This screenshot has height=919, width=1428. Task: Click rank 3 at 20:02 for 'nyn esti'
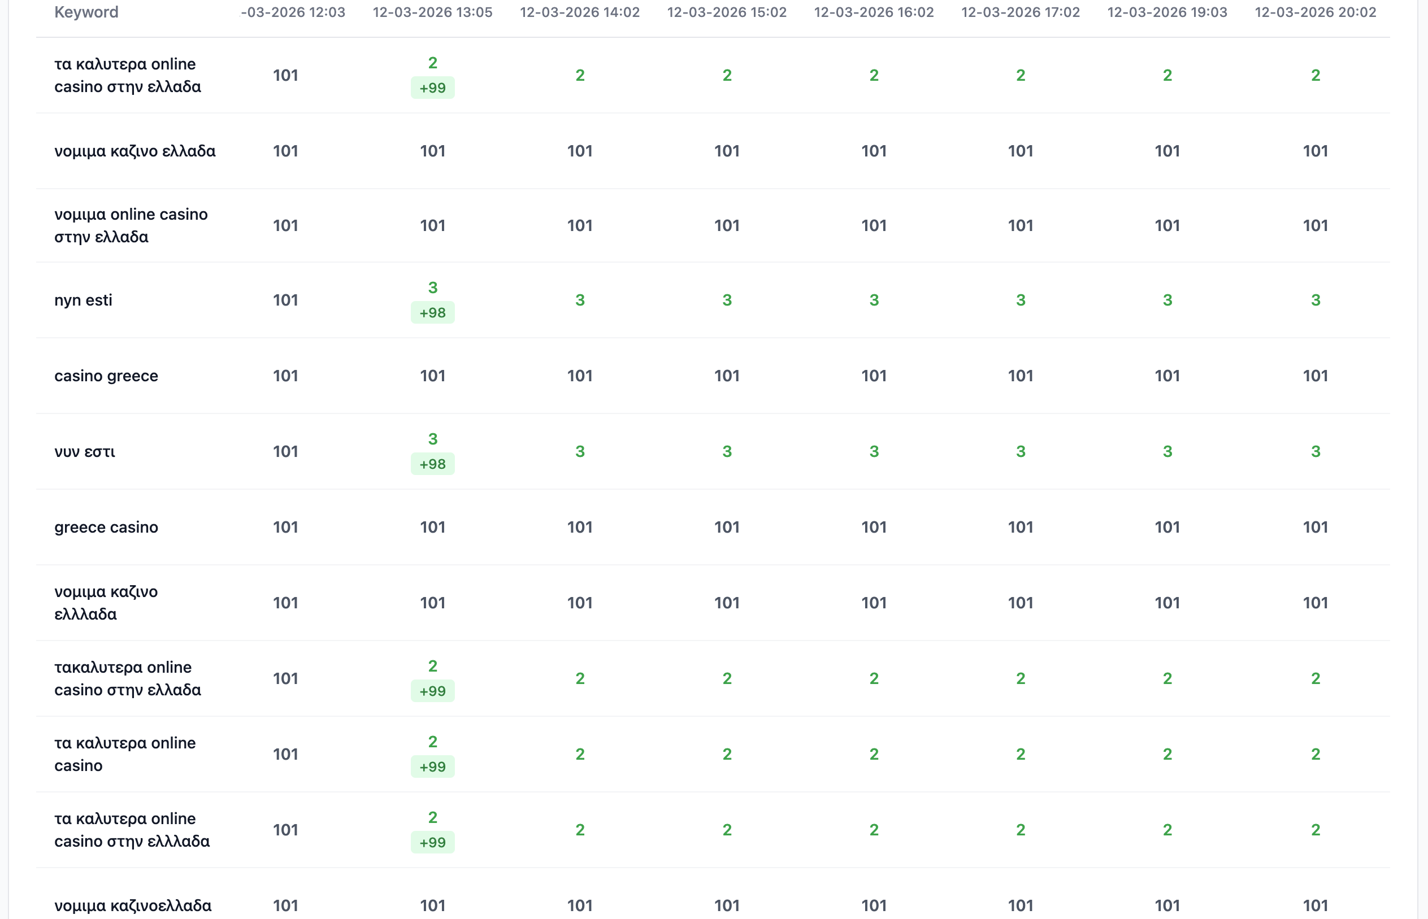point(1316,300)
